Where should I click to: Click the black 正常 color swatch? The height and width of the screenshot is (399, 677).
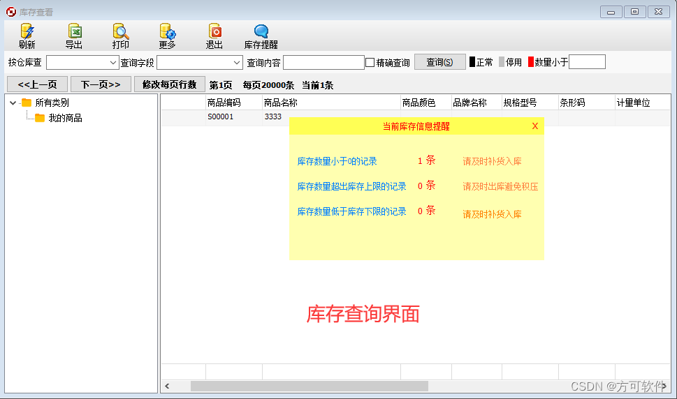[x=472, y=62]
